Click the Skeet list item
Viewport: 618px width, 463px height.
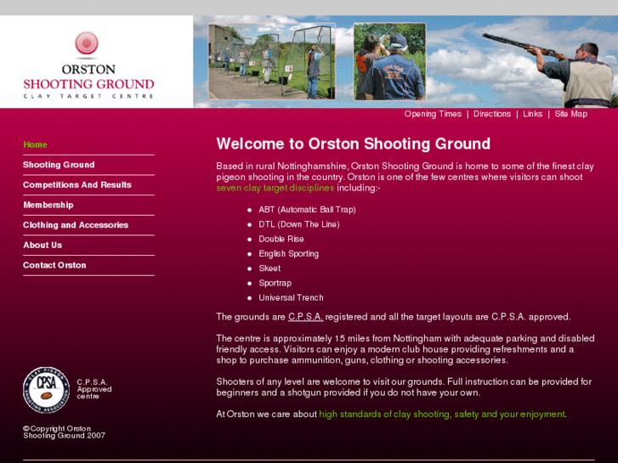[269, 268]
